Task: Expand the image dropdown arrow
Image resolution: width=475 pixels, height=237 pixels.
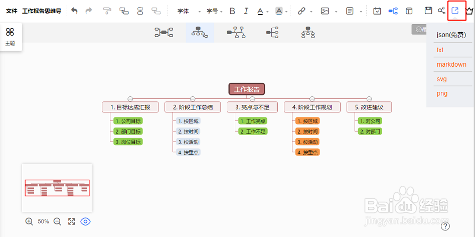Action: point(336,12)
